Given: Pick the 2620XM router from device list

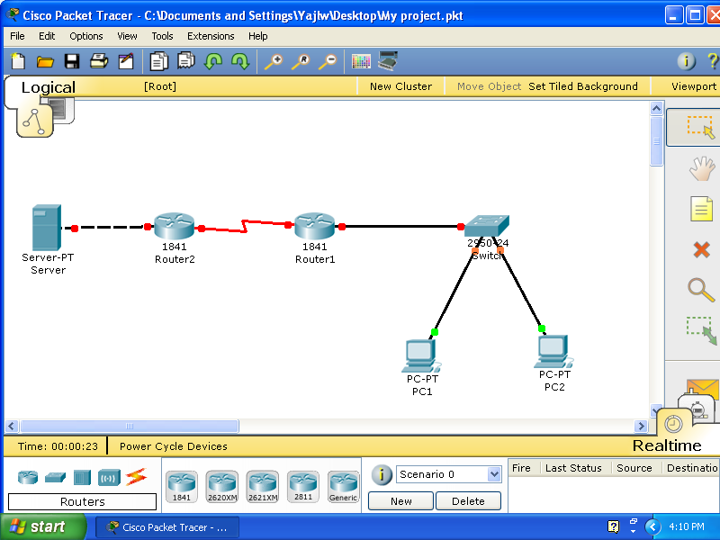Looking at the screenshot, I should click(x=222, y=487).
